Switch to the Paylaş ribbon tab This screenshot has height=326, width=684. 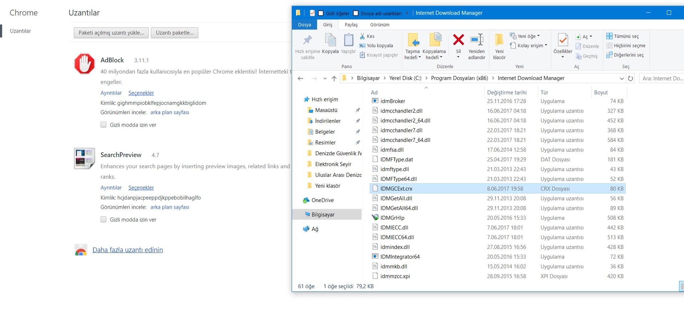(351, 25)
